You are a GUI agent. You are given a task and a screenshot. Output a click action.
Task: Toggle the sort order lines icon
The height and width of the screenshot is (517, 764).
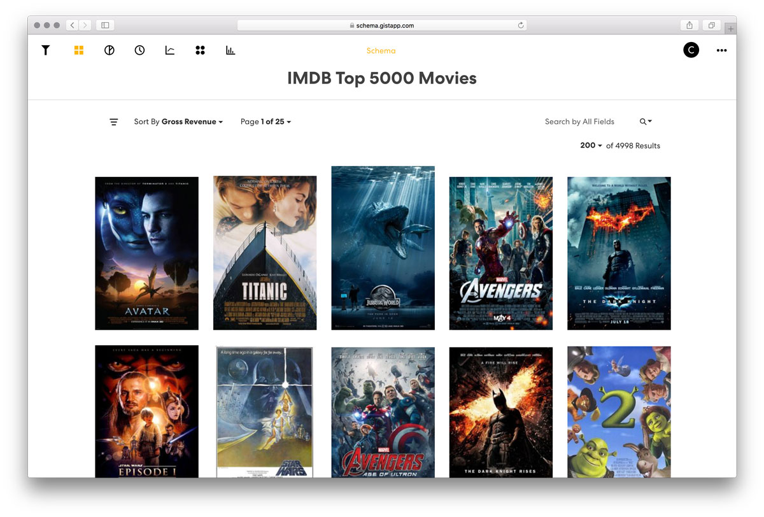(x=114, y=122)
